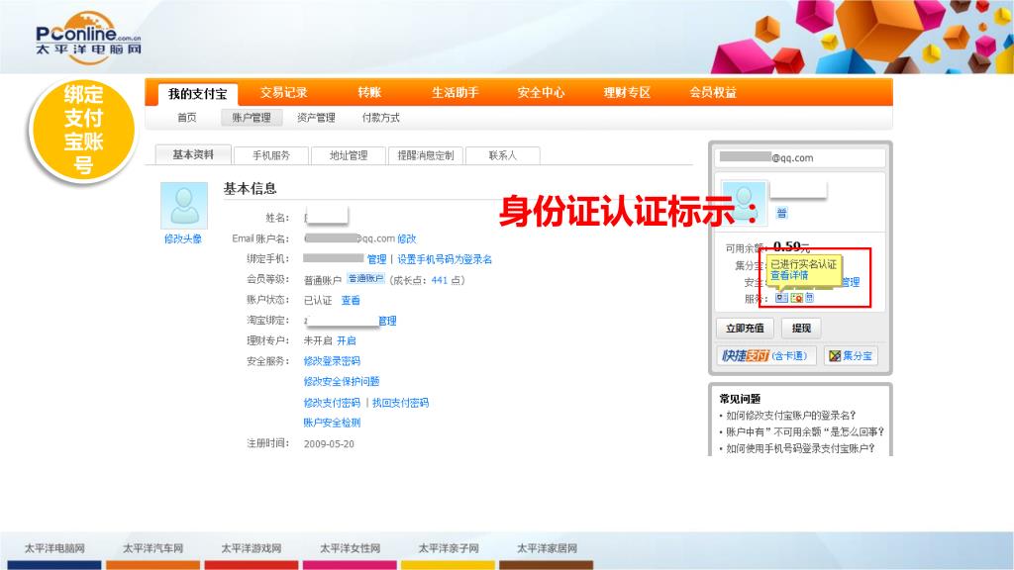Open FAQ 如何使用手机号码登录支付宝账户

pos(800,448)
